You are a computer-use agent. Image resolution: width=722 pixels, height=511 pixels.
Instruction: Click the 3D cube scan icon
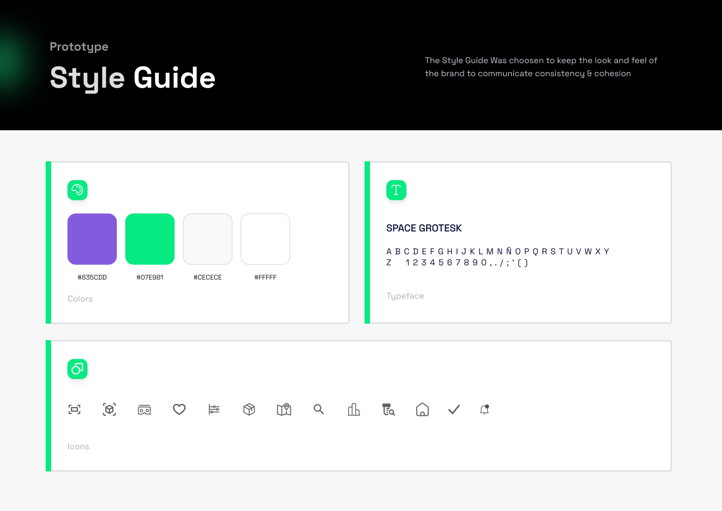tap(109, 409)
